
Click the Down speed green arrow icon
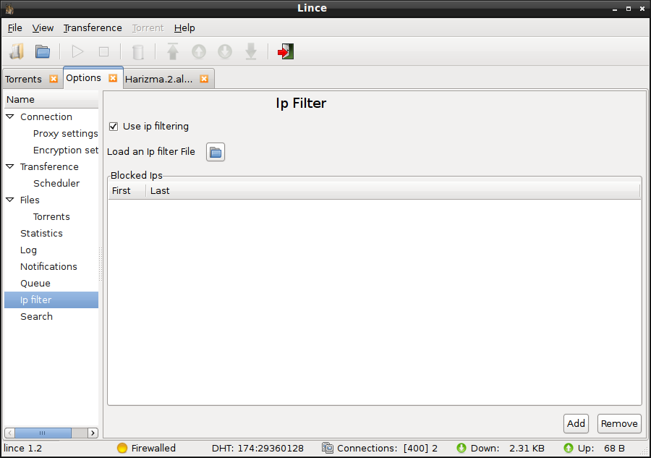click(461, 448)
